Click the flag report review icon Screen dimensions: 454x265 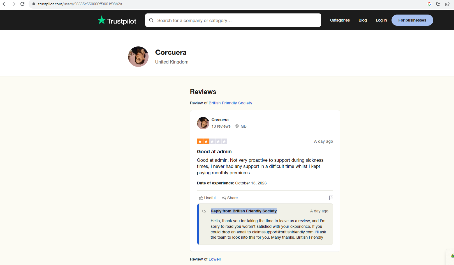click(x=331, y=198)
